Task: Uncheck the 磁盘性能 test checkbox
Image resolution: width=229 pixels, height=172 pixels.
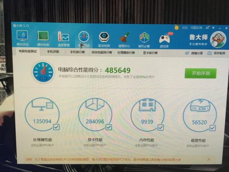Action: (x=213, y=128)
